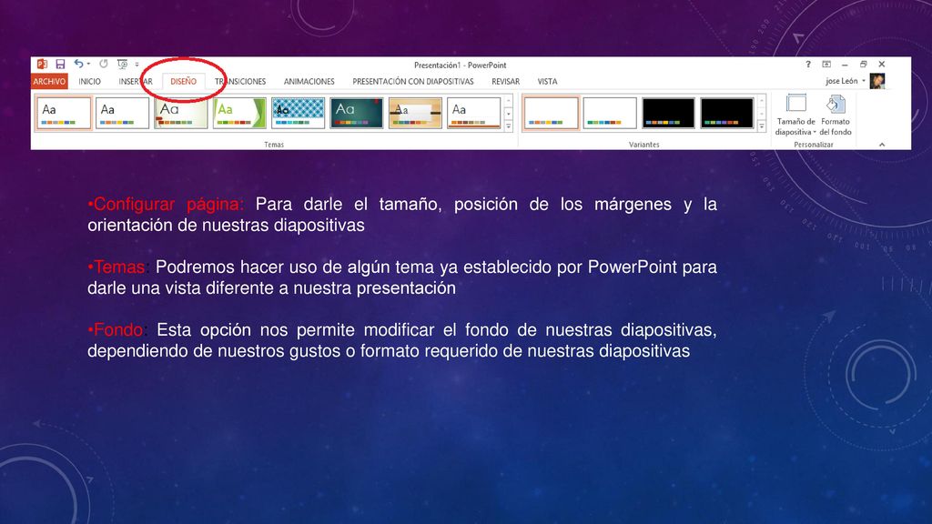Apply the green arrow theme
Image resolution: width=932 pixels, height=524 pixels.
239,113
